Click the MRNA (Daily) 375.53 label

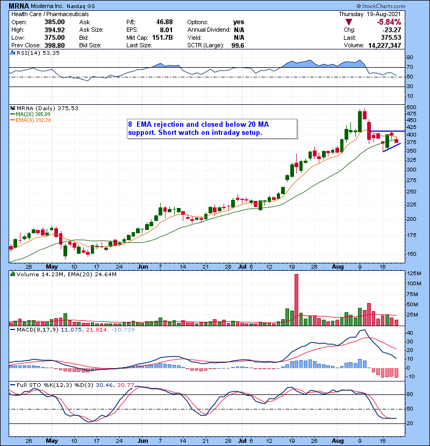click(47, 108)
